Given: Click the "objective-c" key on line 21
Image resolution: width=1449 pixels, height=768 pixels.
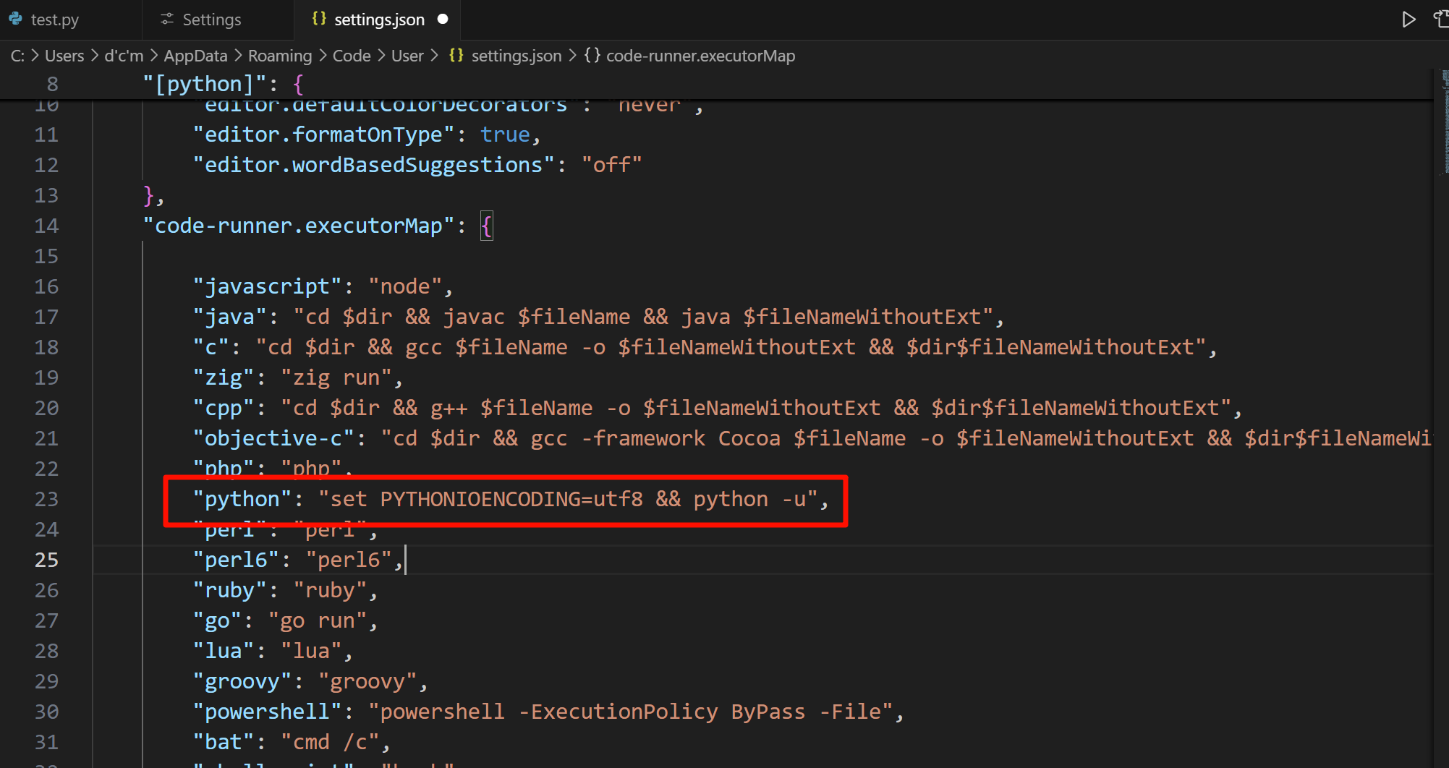Looking at the screenshot, I should click(273, 438).
